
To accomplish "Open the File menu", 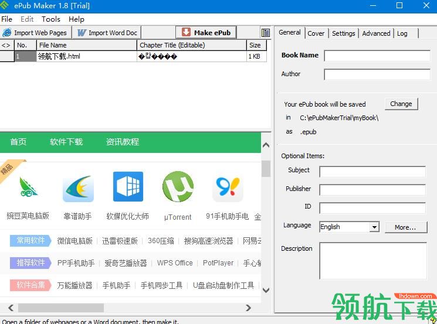I will (x=6, y=19).
